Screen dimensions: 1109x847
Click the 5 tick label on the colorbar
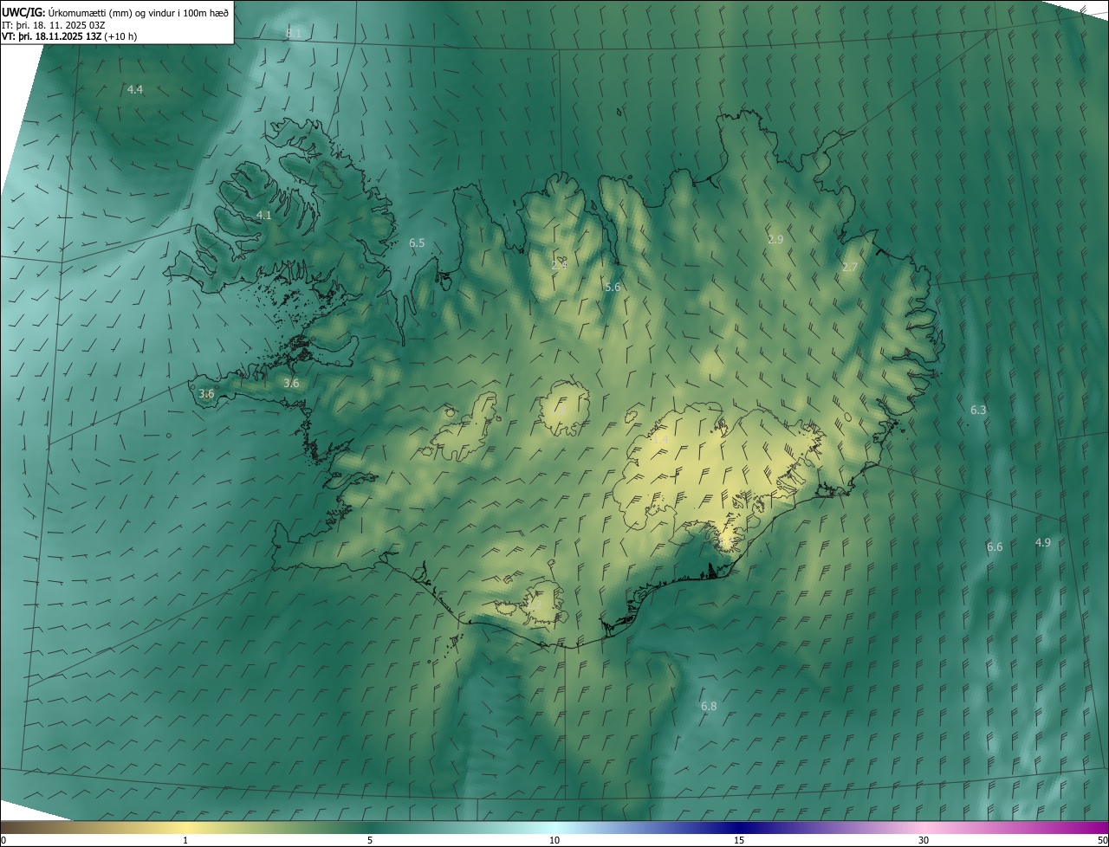coord(370,840)
